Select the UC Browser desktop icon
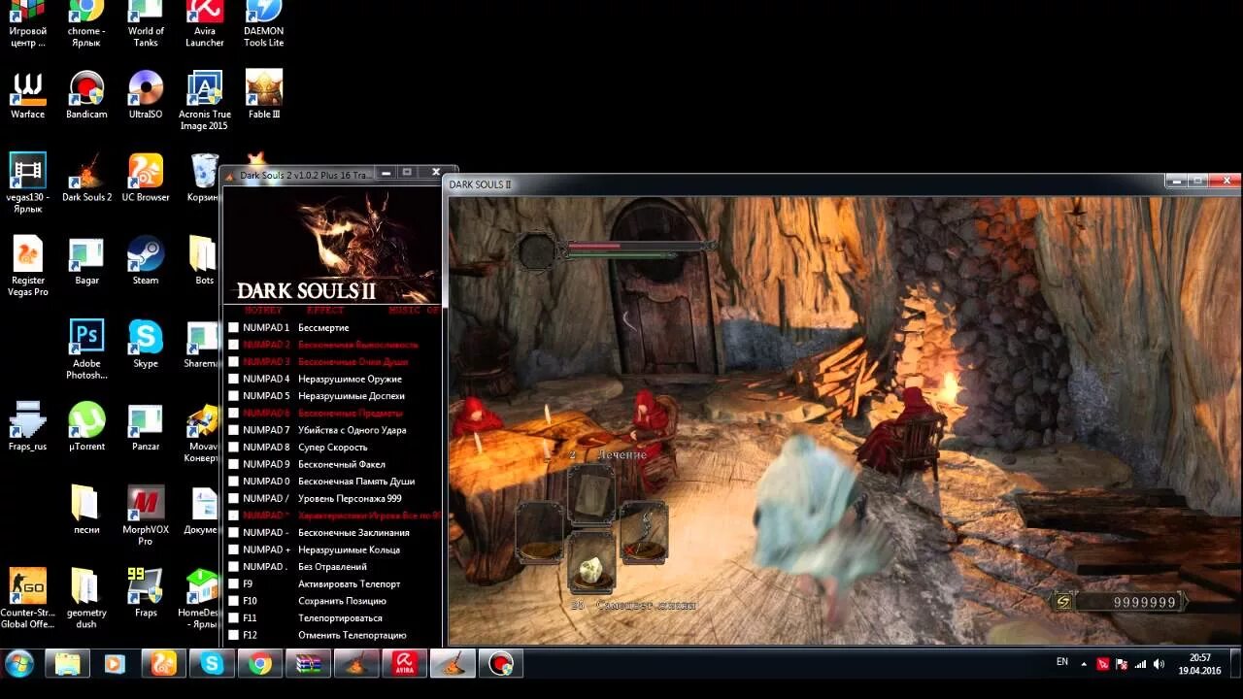 (x=146, y=178)
